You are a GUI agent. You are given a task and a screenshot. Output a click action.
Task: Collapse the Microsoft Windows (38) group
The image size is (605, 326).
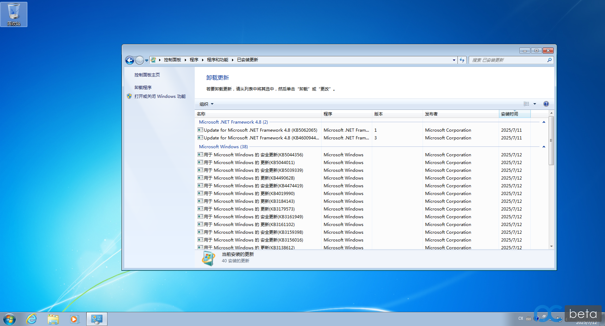[544, 147]
